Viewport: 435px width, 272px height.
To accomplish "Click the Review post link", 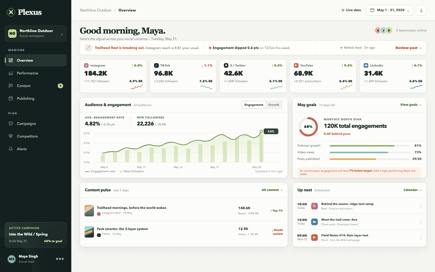I will (408, 48).
